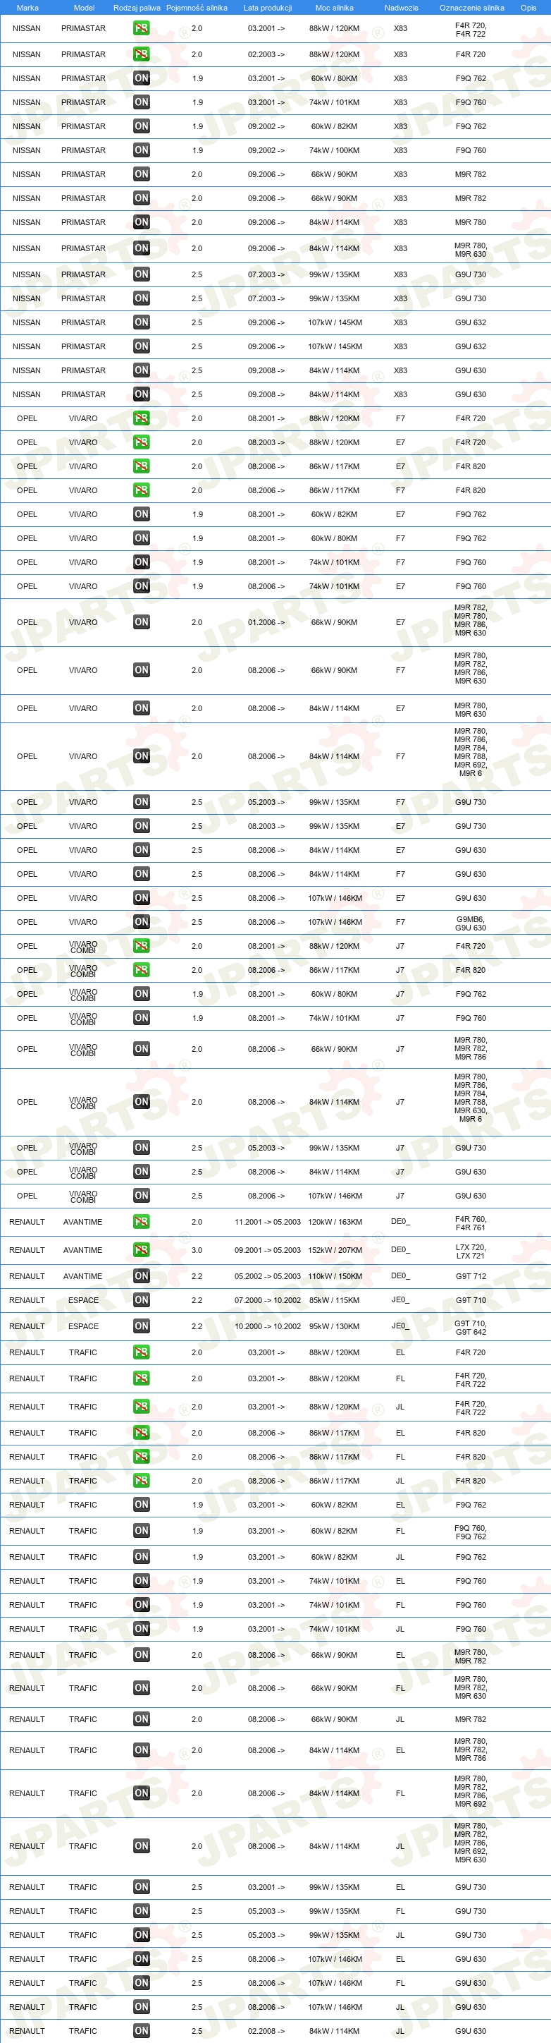Select the G9T 712 engine code
This screenshot has height=2043, width=551.
[x=470, y=1276]
